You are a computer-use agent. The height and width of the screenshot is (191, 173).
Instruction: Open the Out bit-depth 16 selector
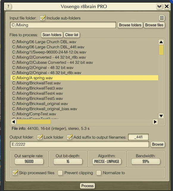pos(68,161)
